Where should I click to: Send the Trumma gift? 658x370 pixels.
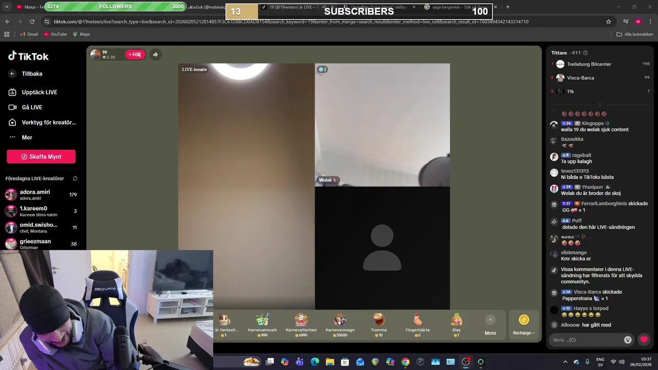[379, 325]
